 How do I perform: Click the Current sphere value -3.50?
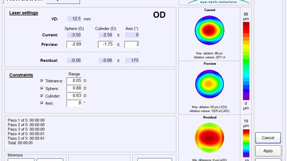[x=74, y=35]
